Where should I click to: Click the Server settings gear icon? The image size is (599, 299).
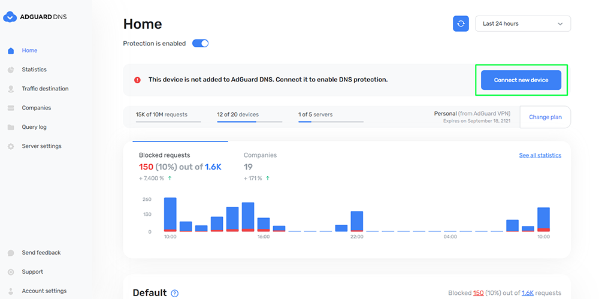tap(11, 146)
